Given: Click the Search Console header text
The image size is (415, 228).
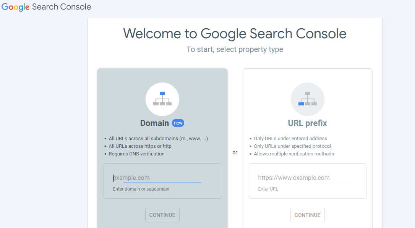Looking at the screenshot, I should tap(62, 7).
